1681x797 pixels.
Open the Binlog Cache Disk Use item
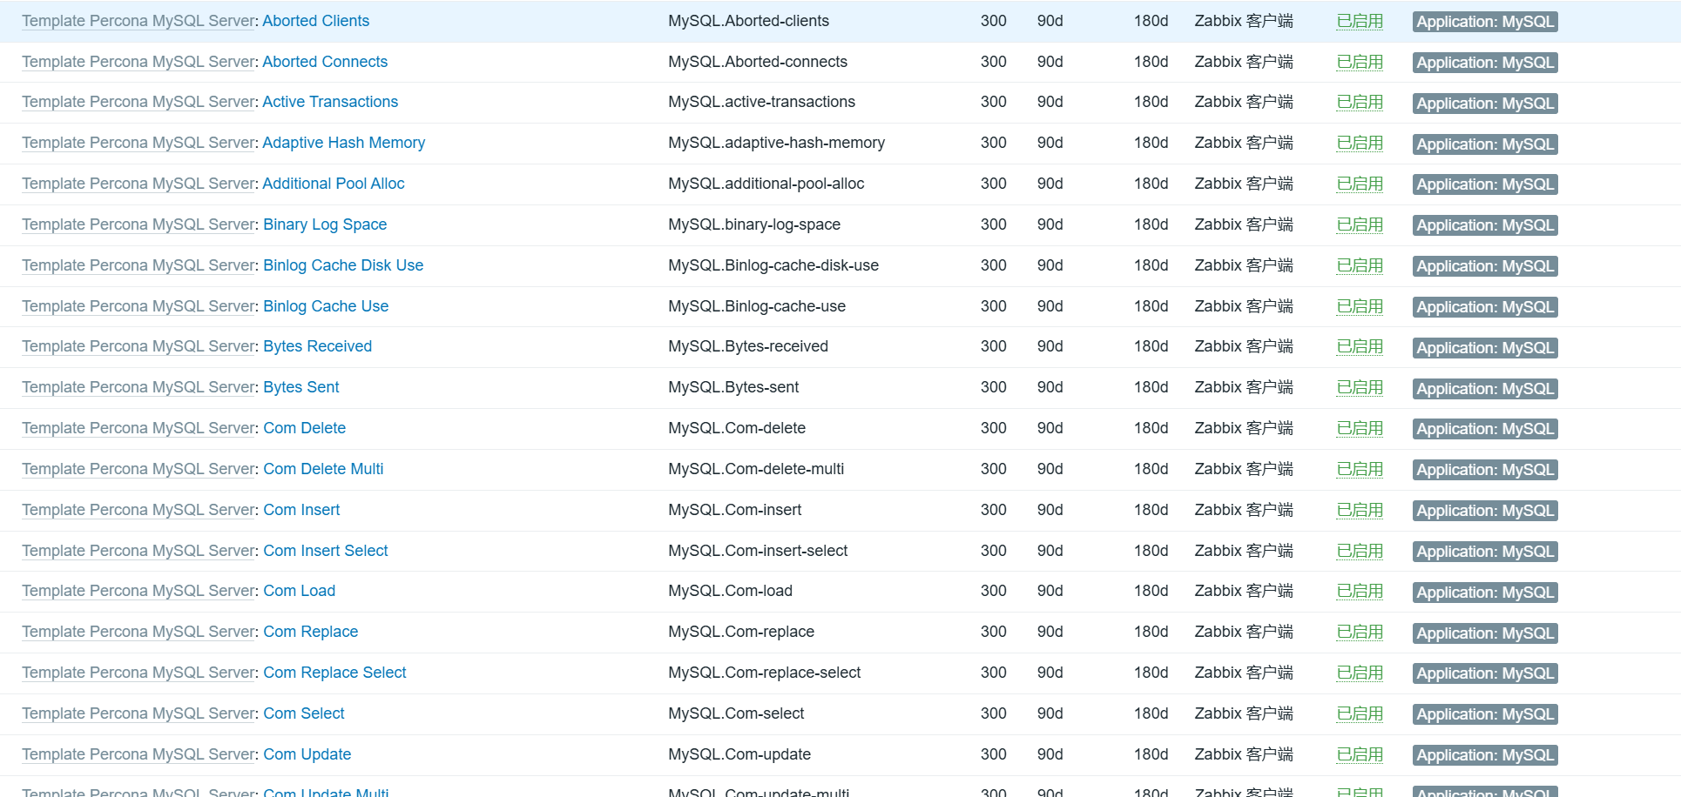pos(343,265)
